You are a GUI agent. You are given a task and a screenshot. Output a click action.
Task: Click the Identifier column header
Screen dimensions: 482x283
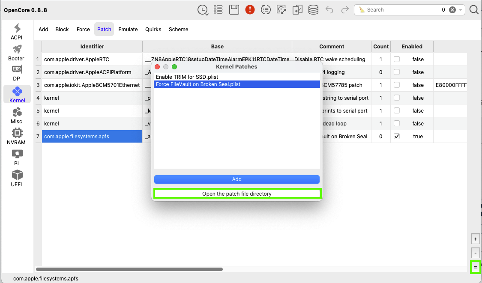(x=92, y=46)
